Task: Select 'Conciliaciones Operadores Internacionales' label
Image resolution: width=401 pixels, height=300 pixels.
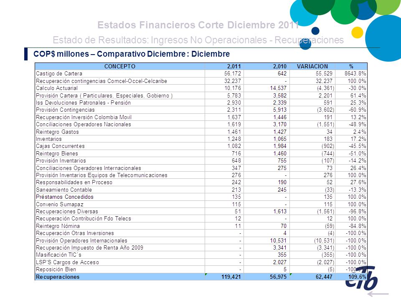Action: [x=88, y=168]
